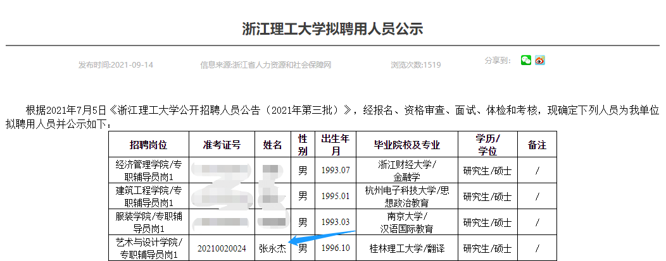Screen dimensions: 666x261
Task: Click 研究生/硕士 in the 1996.10 row
Action: click(487, 248)
